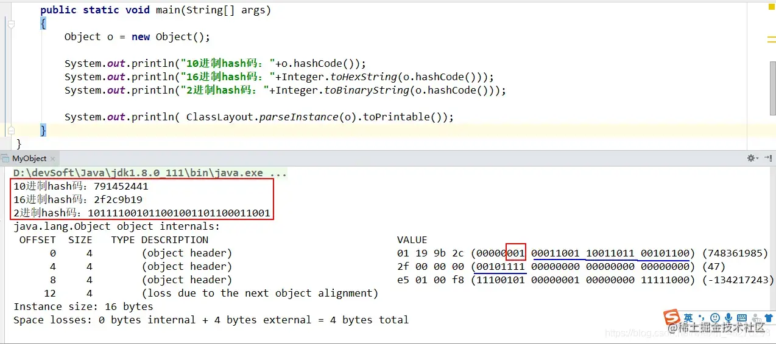
Task: Click the toHexString println code line
Action: coord(279,77)
